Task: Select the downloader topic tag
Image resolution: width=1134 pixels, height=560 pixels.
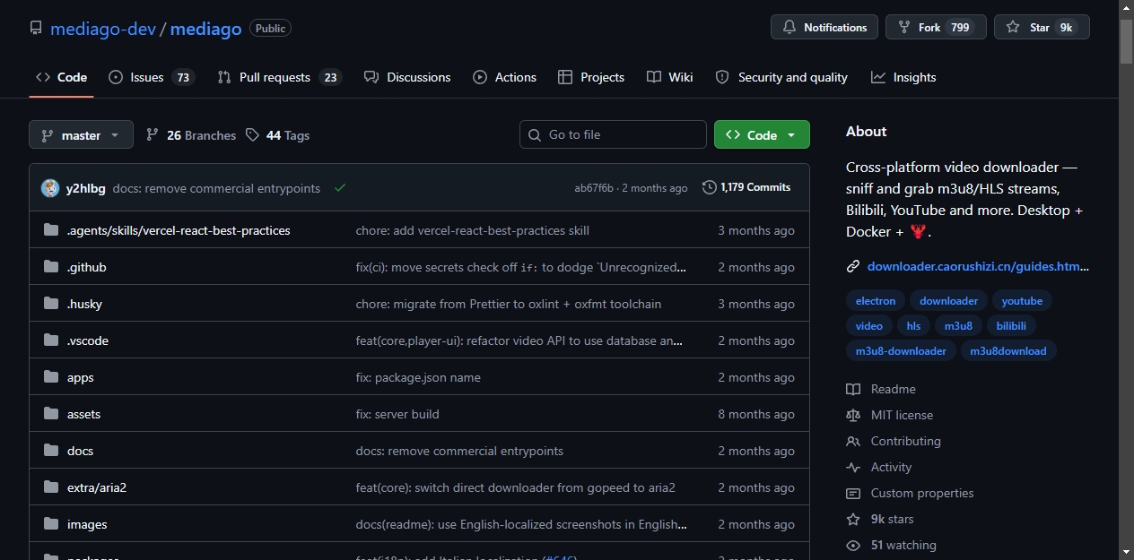Action: [x=949, y=301]
